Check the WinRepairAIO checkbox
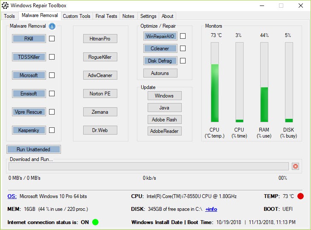 pyautogui.click(x=183, y=36)
